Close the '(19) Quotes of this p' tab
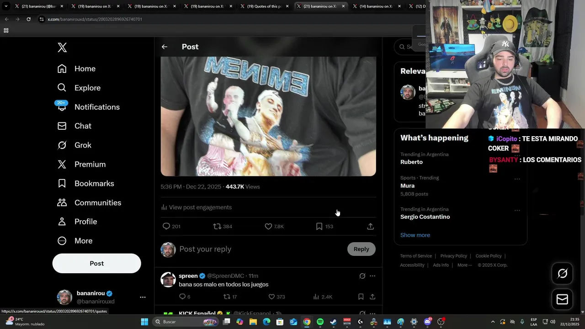 pyautogui.click(x=287, y=6)
